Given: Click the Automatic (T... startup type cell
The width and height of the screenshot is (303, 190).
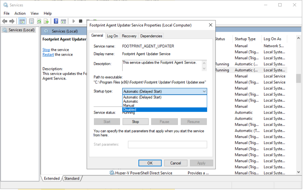Looking at the screenshot, I should coord(247,131).
